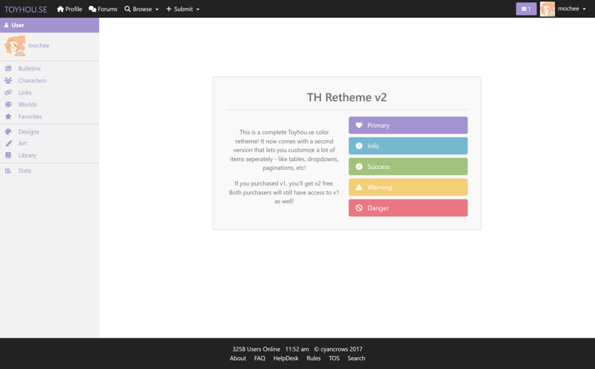This screenshot has width=595, height=369.
Task: Click the Browse magnifier icon
Action: [x=127, y=9]
